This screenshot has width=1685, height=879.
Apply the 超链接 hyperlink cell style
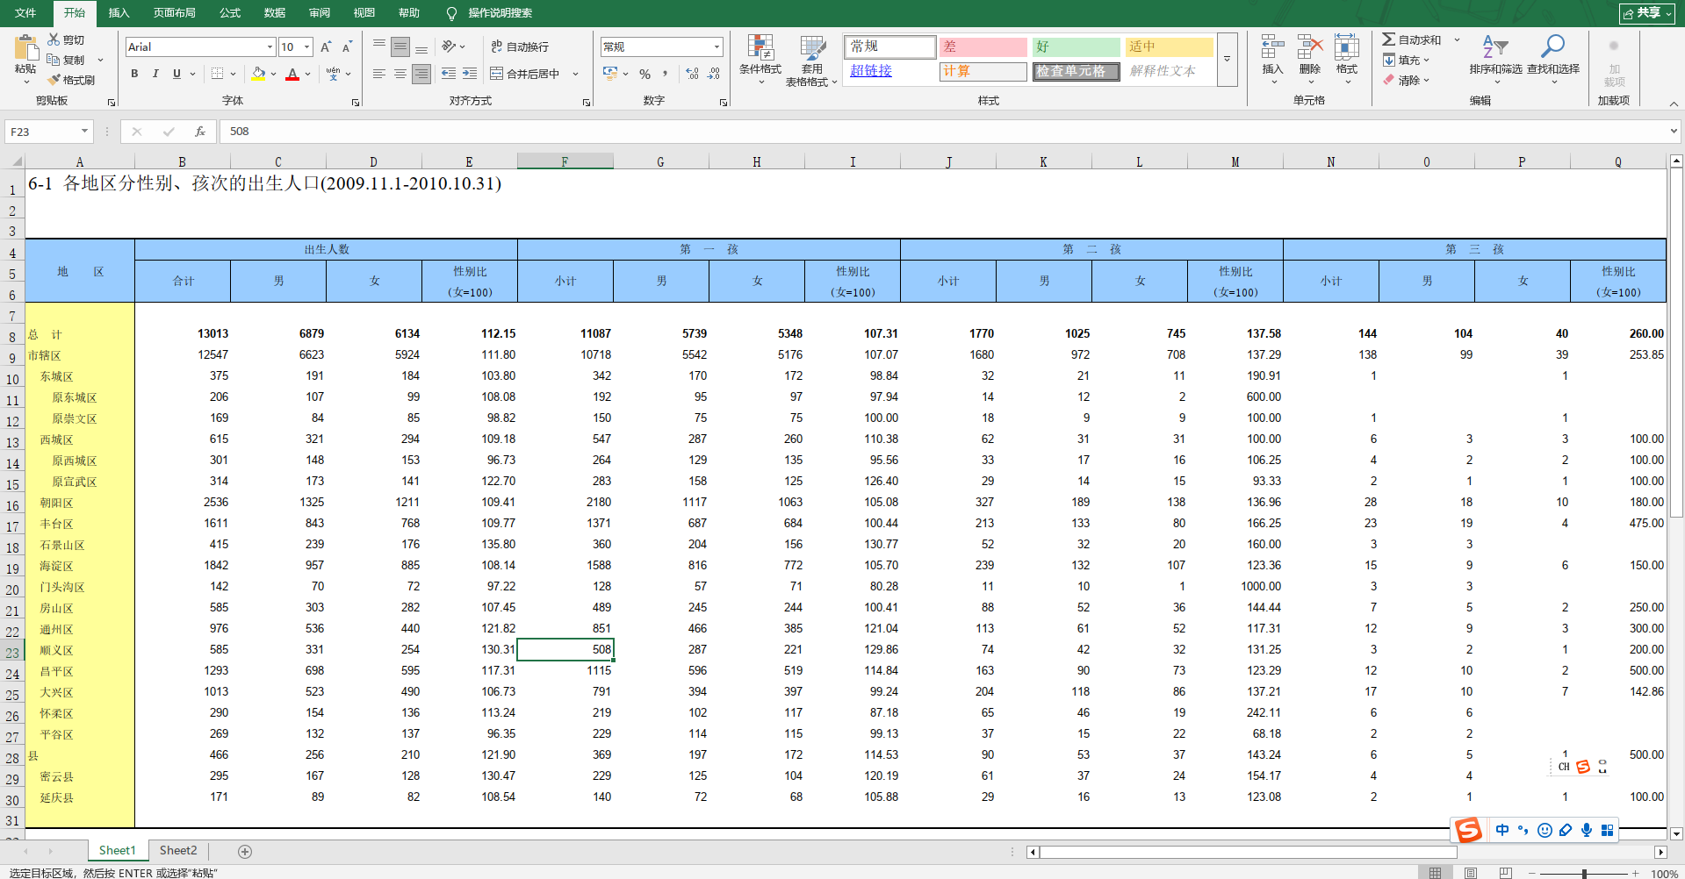coord(871,71)
